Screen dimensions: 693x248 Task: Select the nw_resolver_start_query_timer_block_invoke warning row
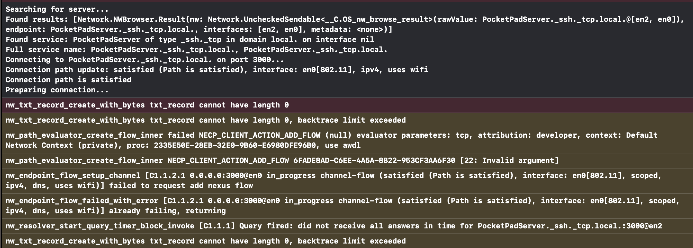click(347, 226)
